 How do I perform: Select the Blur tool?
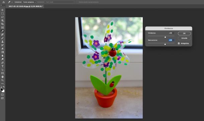[x=2, y=55]
